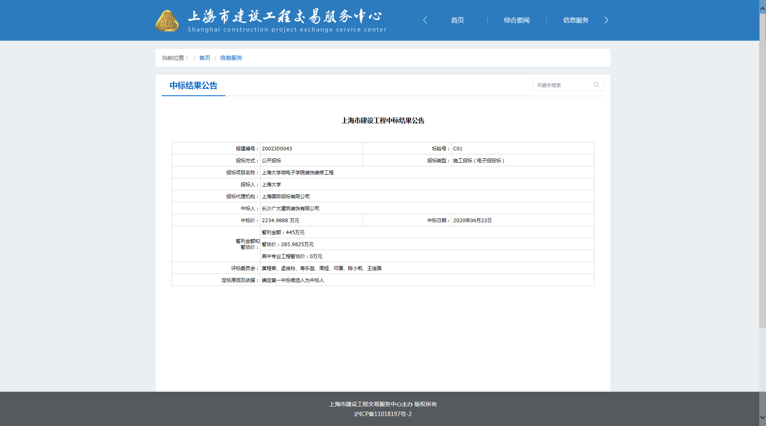This screenshot has width=766, height=426.
Task: Click the vertical scrollbar thumb
Action: coord(762,171)
